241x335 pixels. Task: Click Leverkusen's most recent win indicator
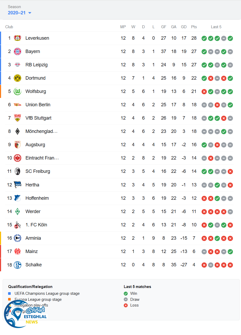point(230,38)
